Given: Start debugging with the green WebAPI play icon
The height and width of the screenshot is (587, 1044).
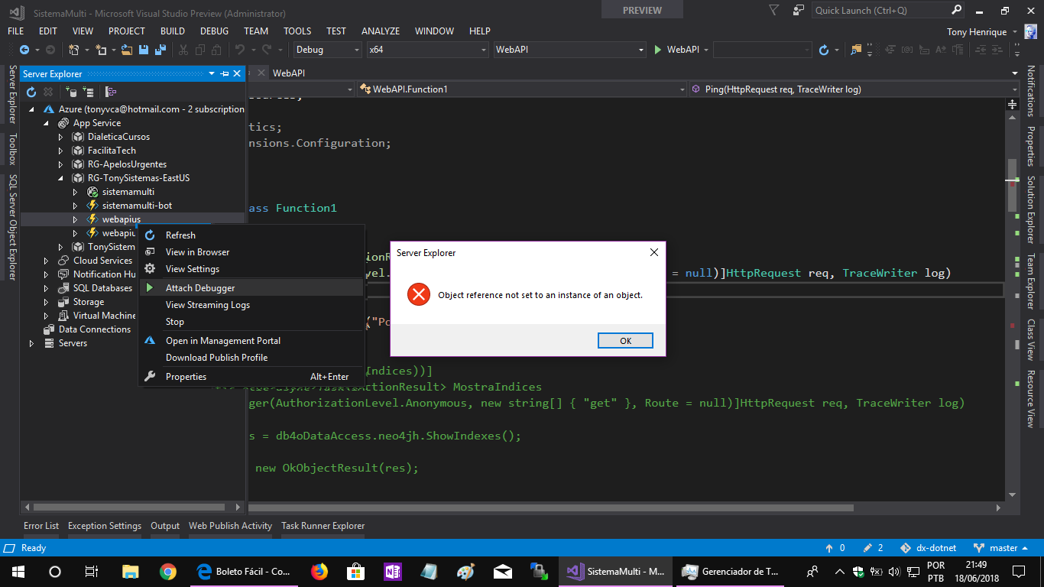Looking at the screenshot, I should tap(658, 48).
